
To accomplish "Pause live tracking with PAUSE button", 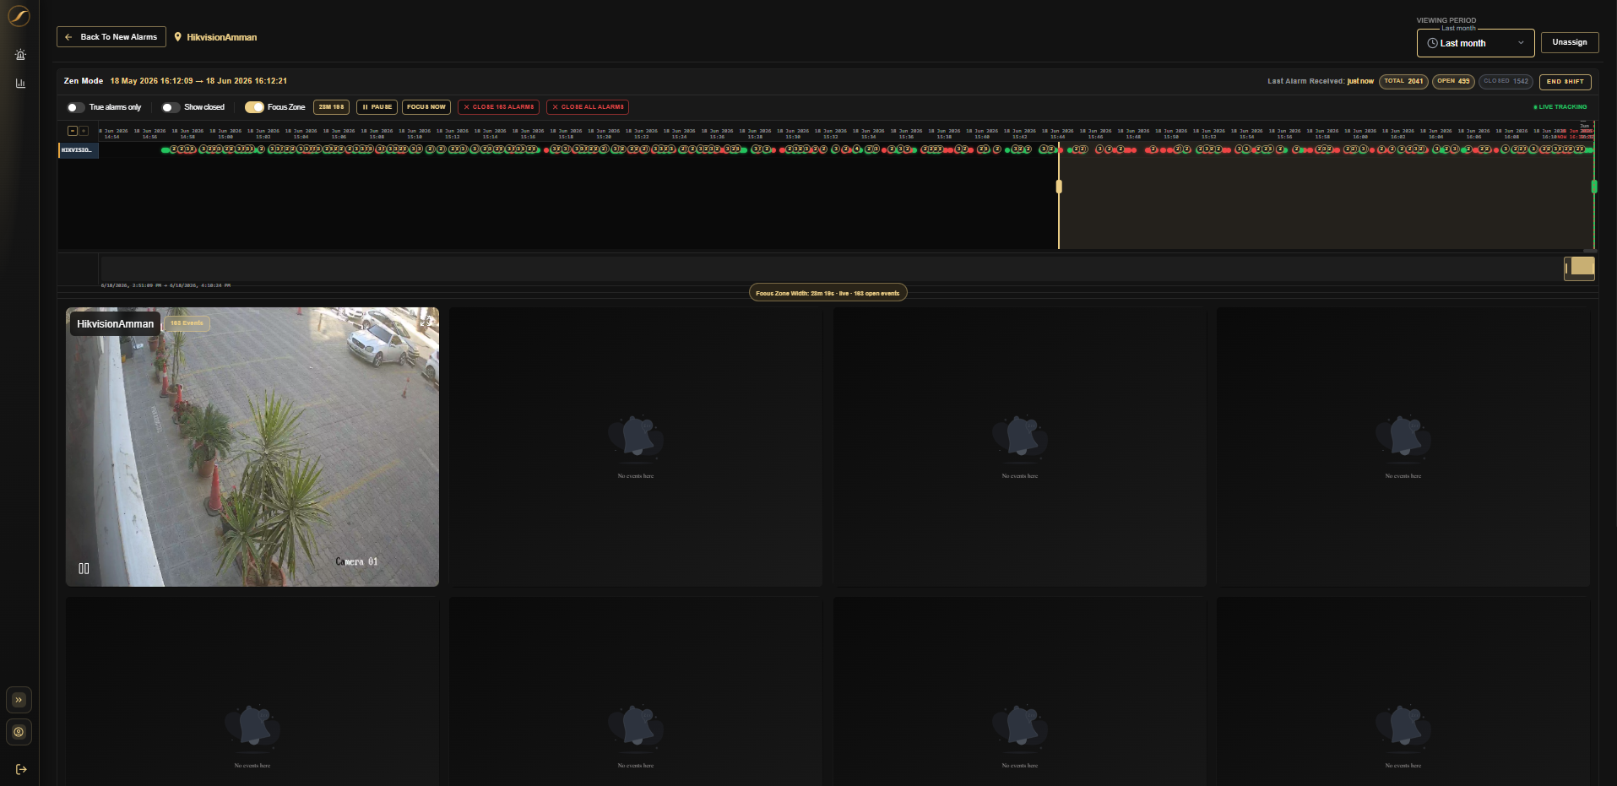I will pos(377,107).
